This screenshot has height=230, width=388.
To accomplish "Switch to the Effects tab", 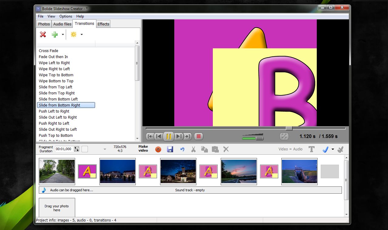I will (103, 24).
